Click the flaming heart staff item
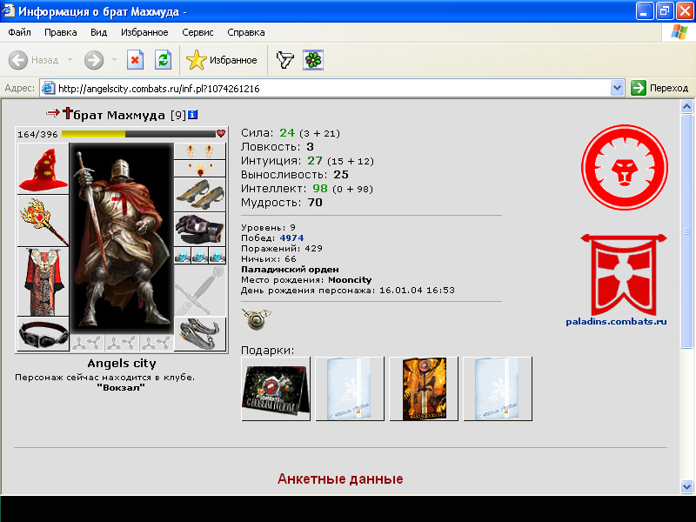This screenshot has width=696, height=522. click(43, 221)
